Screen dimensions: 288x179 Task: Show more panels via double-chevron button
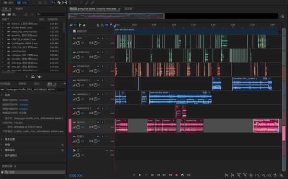[65, 84]
